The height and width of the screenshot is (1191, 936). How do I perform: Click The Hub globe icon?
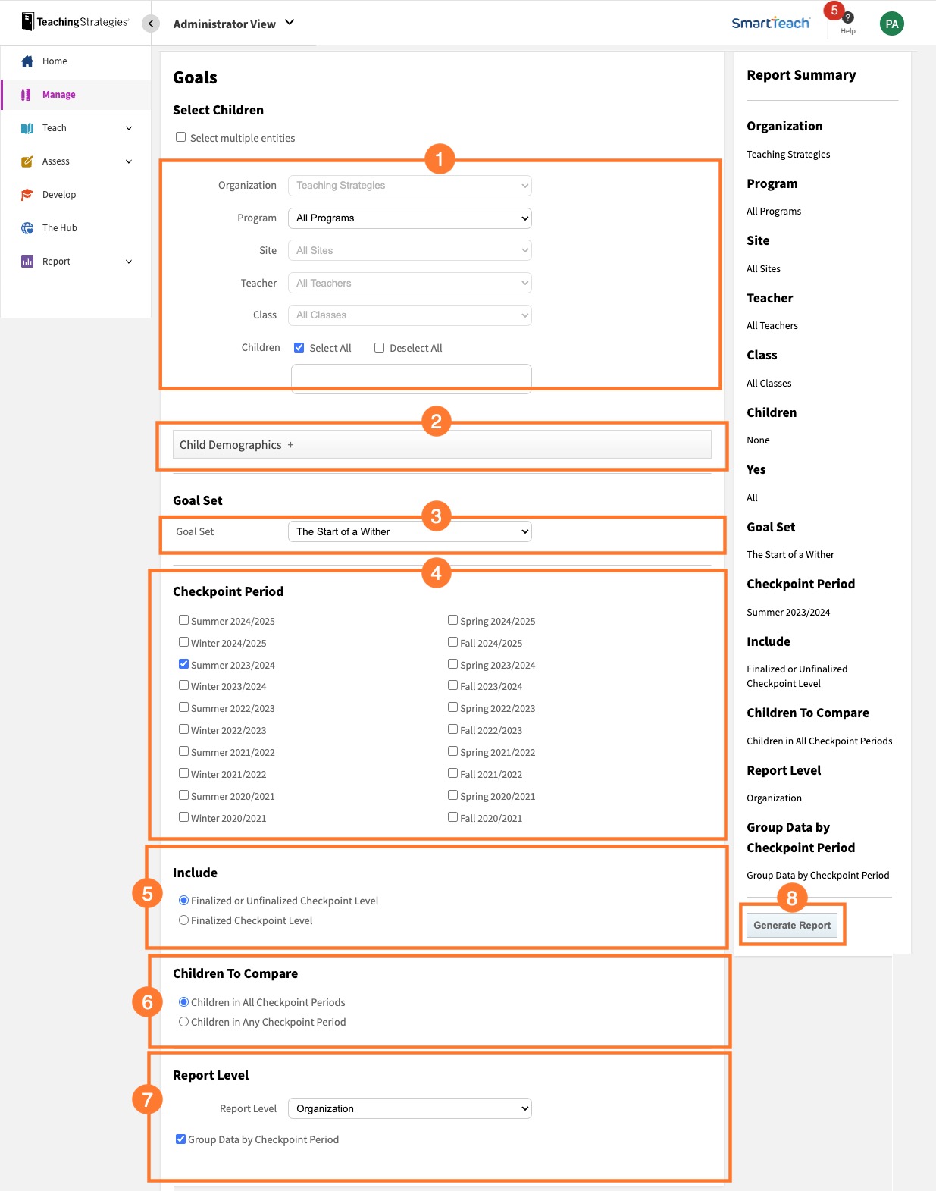[27, 228]
